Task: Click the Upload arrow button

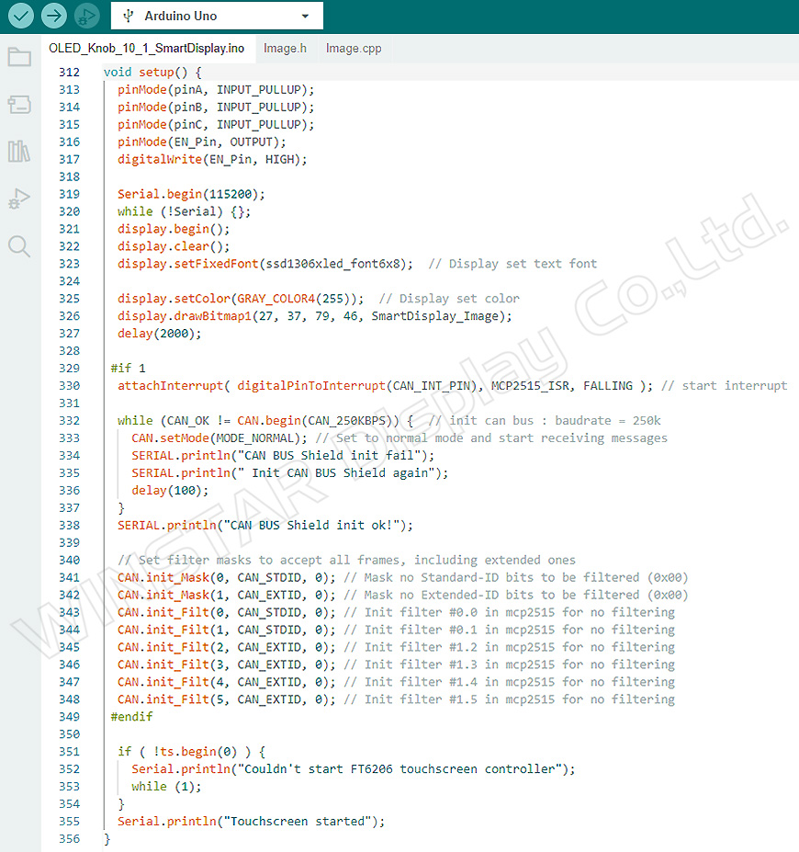Action: [54, 16]
